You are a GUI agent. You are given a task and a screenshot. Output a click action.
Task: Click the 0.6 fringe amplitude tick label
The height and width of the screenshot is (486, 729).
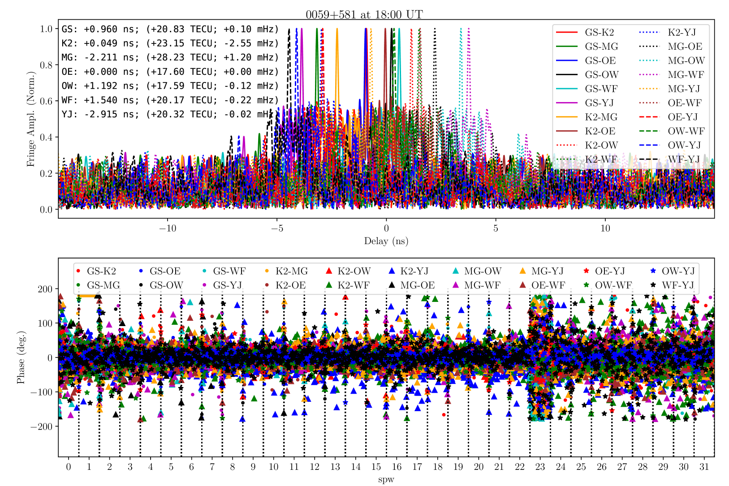click(47, 101)
